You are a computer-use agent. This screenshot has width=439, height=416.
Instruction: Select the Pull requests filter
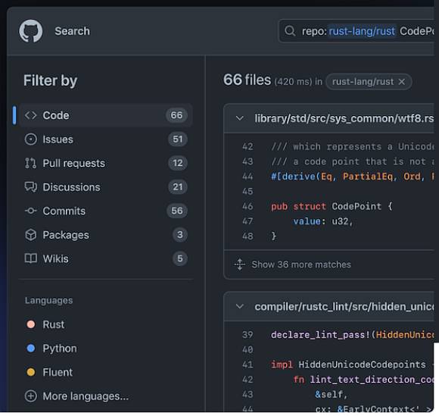tap(106, 163)
